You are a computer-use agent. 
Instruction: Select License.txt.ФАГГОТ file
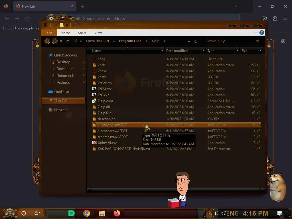pos(112,131)
